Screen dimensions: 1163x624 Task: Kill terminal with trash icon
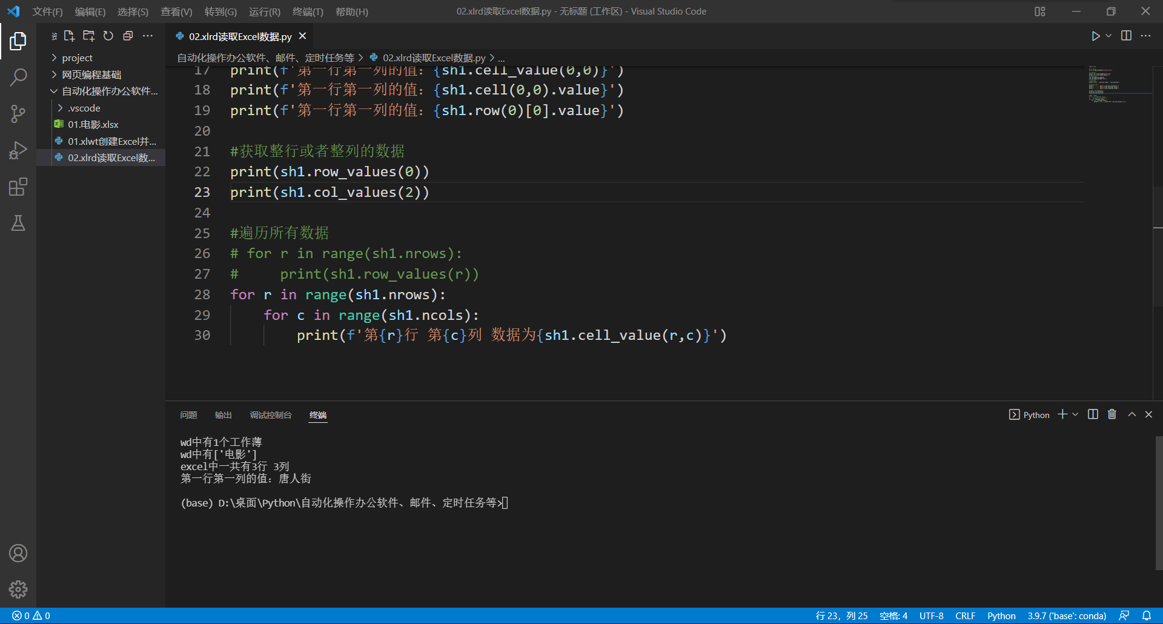pyautogui.click(x=1112, y=414)
